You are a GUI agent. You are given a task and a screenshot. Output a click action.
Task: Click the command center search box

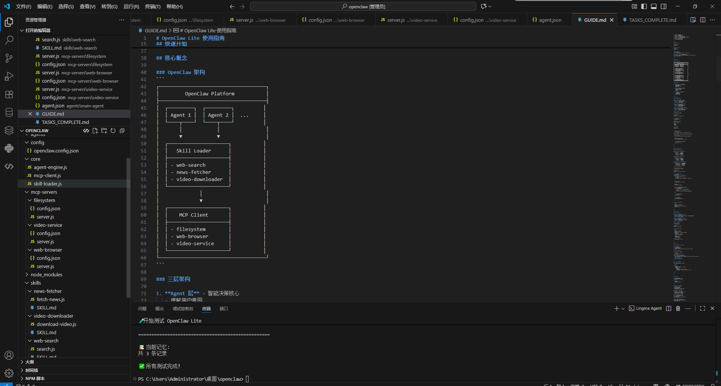pos(363,6)
